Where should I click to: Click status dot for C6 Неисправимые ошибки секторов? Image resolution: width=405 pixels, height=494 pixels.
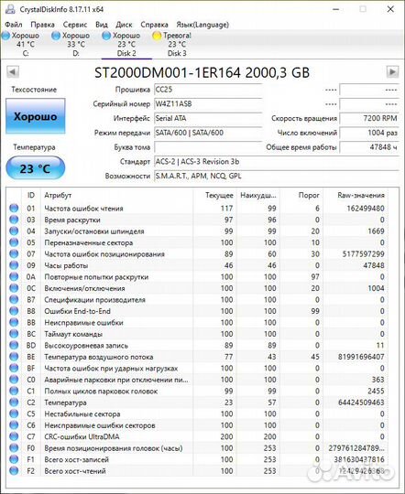coord(14,425)
